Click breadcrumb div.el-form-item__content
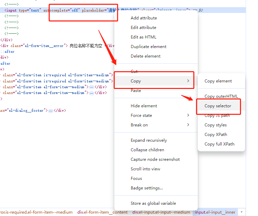Screen dimensions: 258x216 [102, 212]
